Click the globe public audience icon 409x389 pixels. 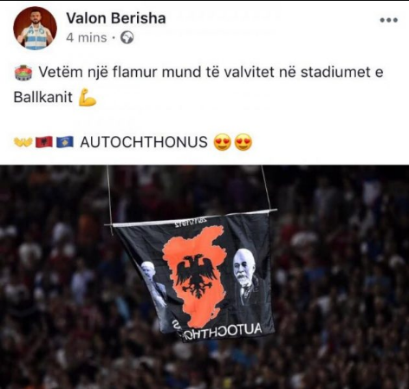(127, 38)
